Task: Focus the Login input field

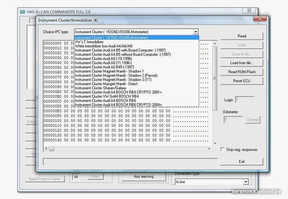Action: [245, 100]
